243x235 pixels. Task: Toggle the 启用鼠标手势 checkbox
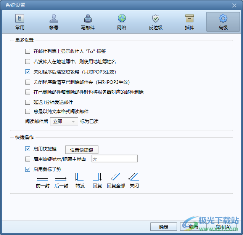pos(27,169)
